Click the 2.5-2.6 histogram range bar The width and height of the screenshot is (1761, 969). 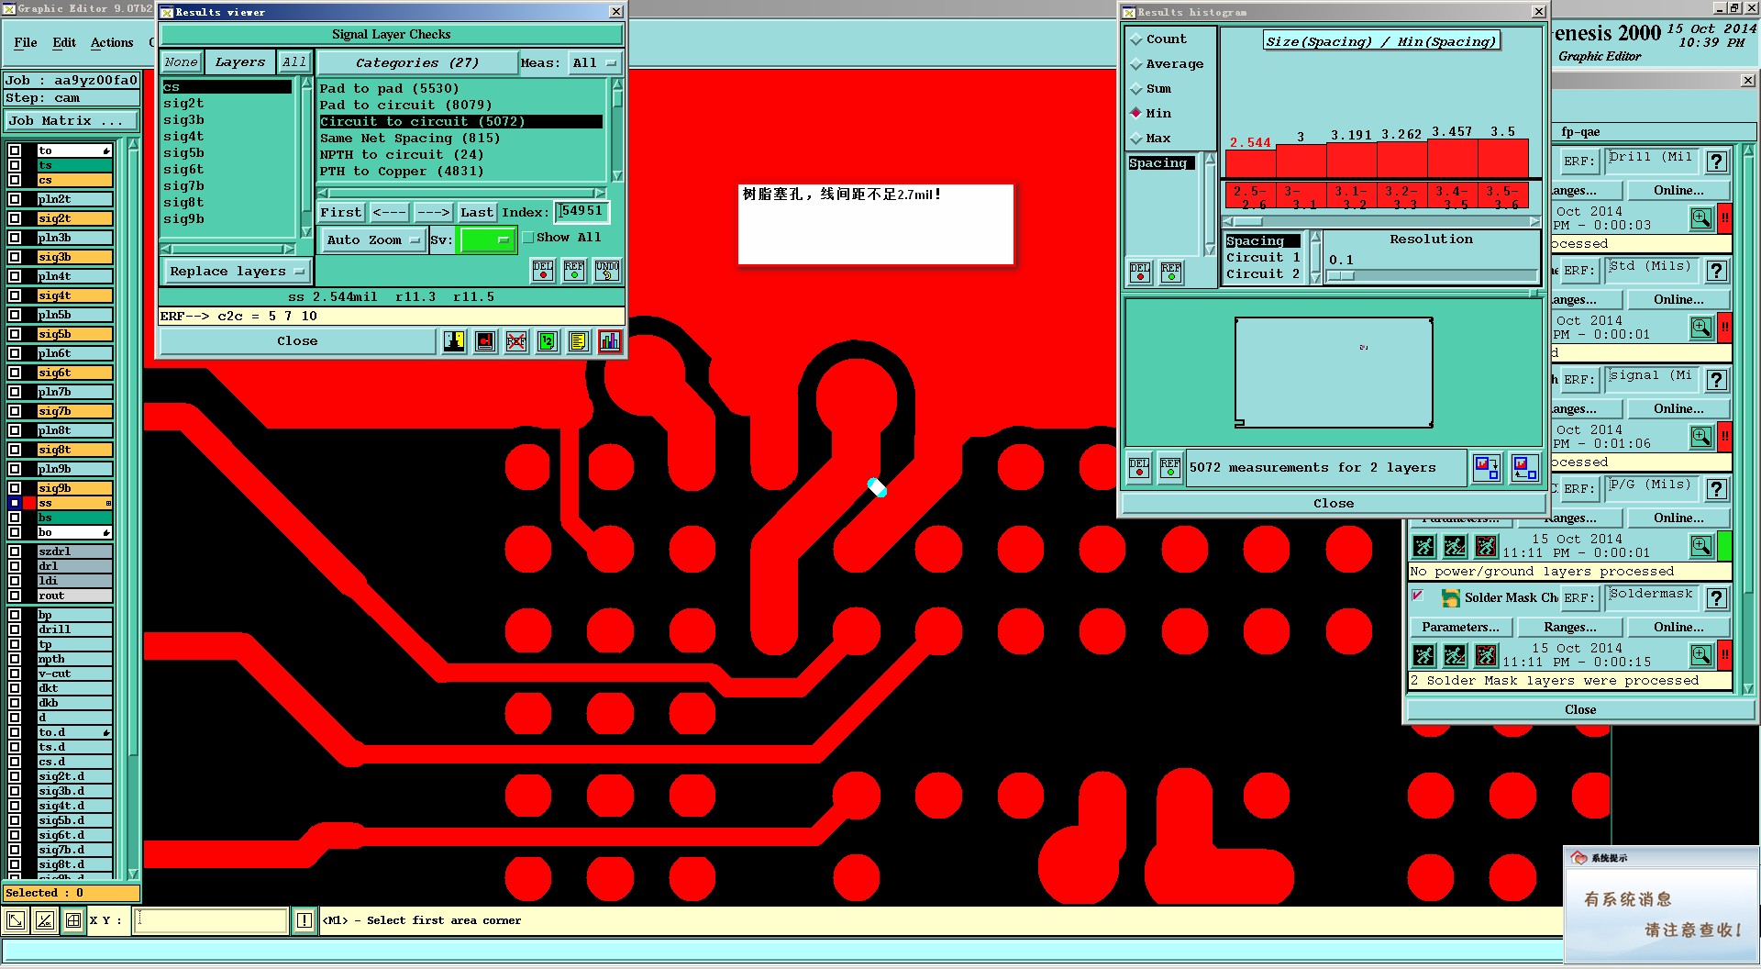1249,197
